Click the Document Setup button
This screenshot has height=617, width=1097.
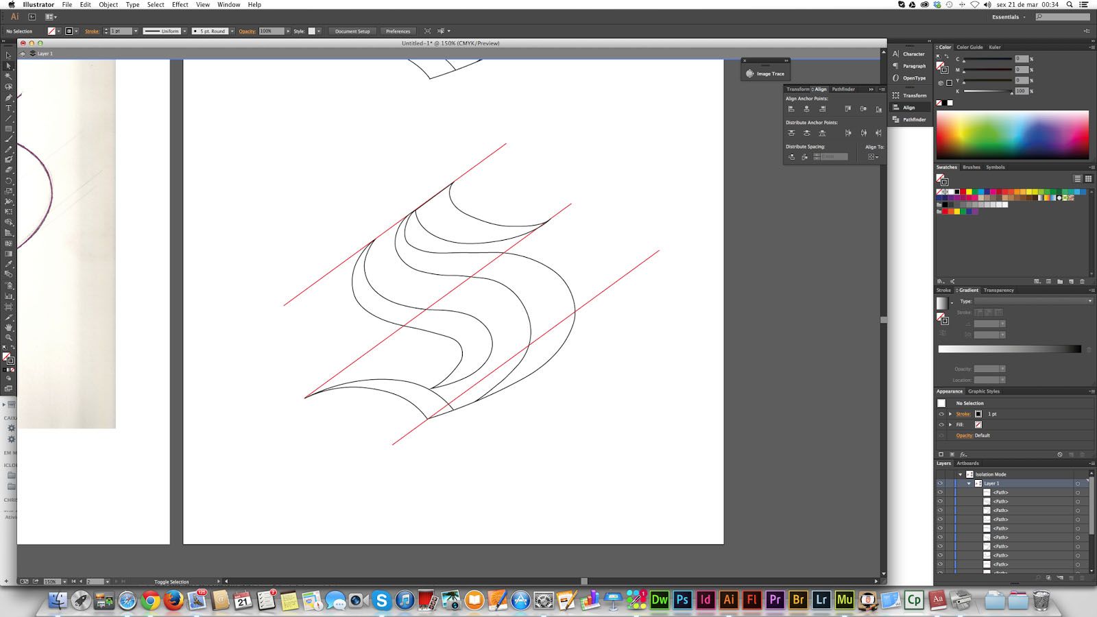(352, 31)
